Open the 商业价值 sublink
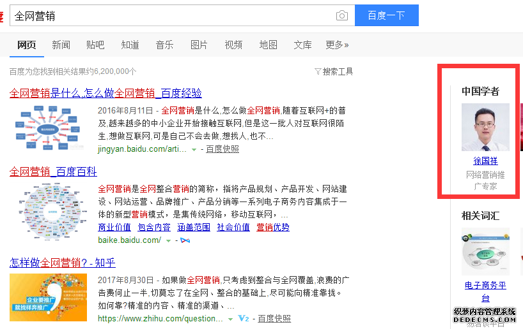Image resolution: width=523 pixels, height=329 pixels. (x=114, y=227)
